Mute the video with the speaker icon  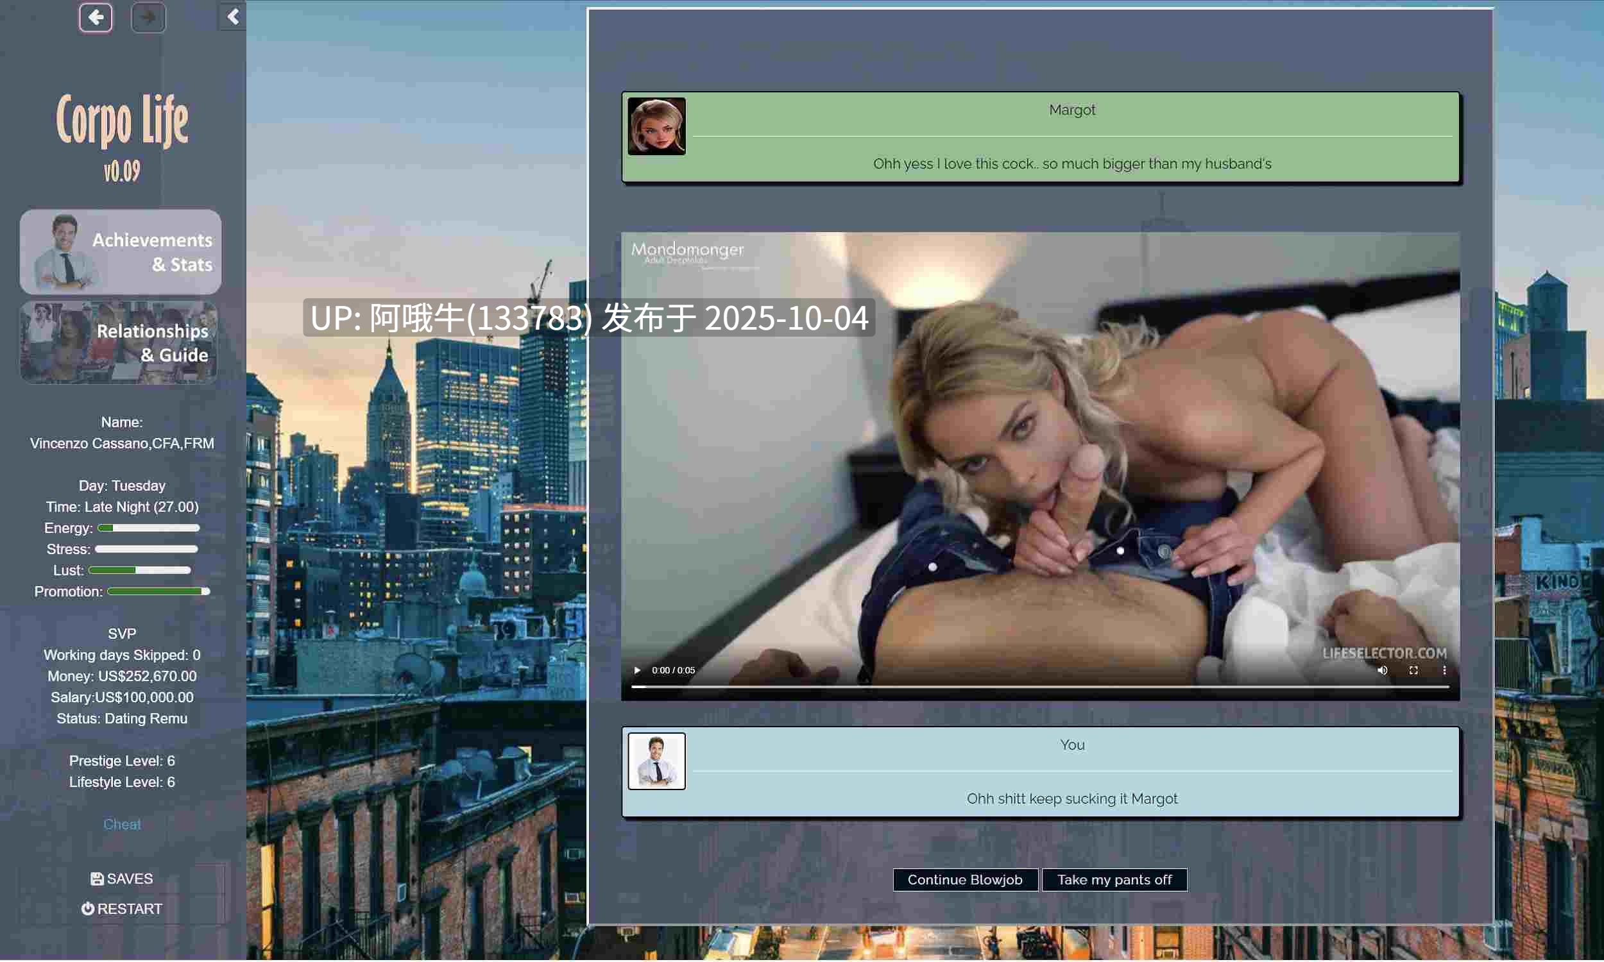[1382, 670]
